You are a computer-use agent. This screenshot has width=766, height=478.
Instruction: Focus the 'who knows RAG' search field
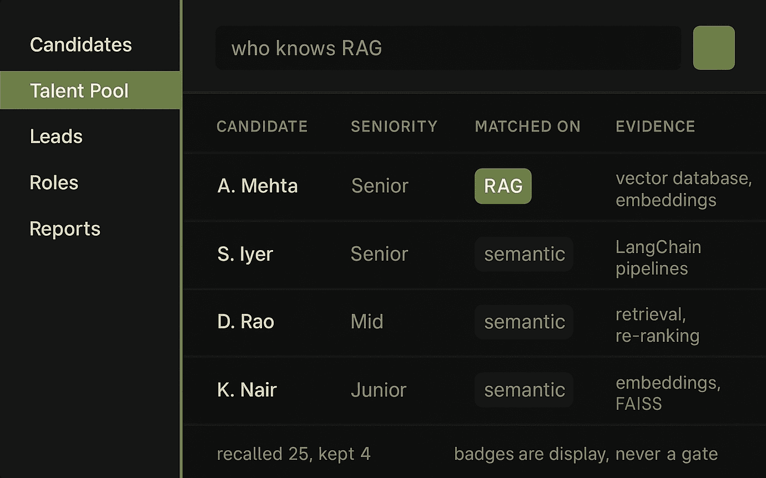click(448, 48)
